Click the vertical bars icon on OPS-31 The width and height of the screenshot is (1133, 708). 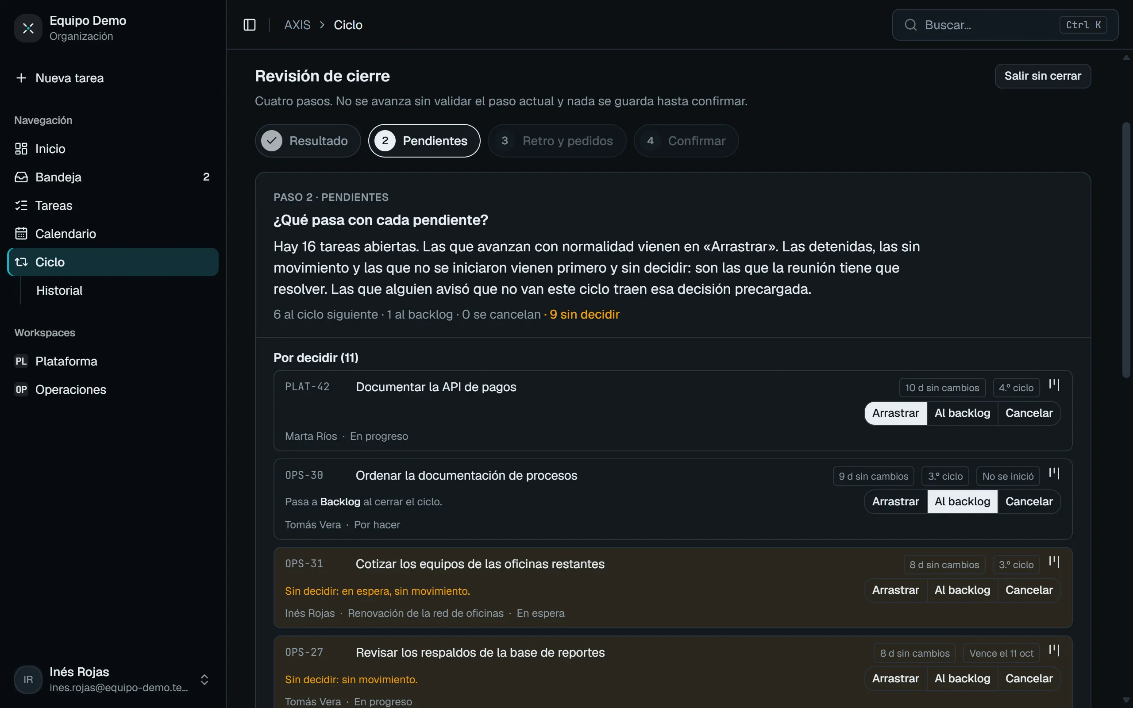1054,562
